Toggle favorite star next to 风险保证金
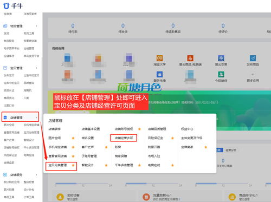Viewport: 271px width, 202px height. (172, 138)
